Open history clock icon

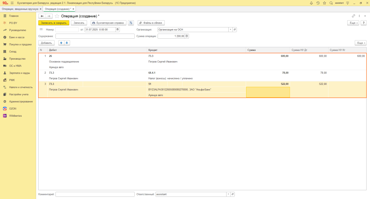pyautogui.click(x=318, y=3)
